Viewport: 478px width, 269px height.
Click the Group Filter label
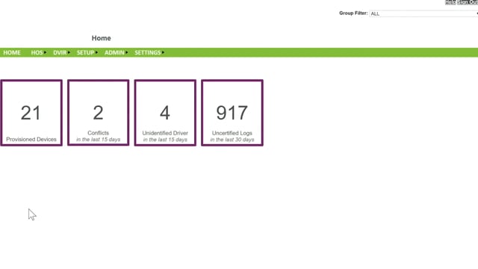pos(353,13)
